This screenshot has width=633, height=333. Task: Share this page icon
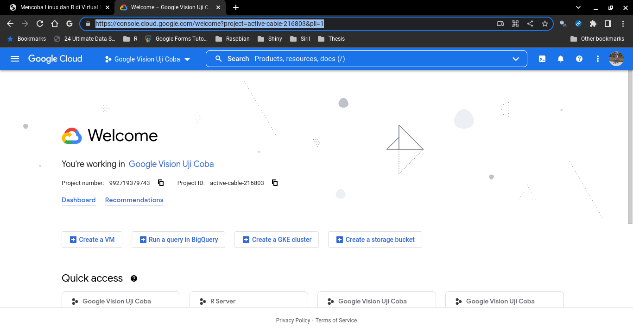(530, 24)
